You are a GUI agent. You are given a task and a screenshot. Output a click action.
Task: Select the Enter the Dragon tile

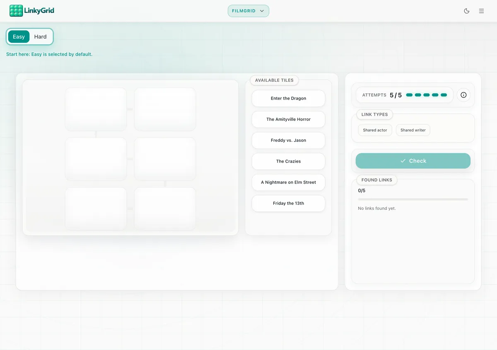[288, 98]
